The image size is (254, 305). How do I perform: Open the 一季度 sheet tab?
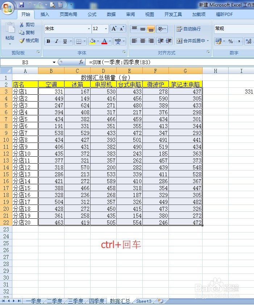coord(33,301)
